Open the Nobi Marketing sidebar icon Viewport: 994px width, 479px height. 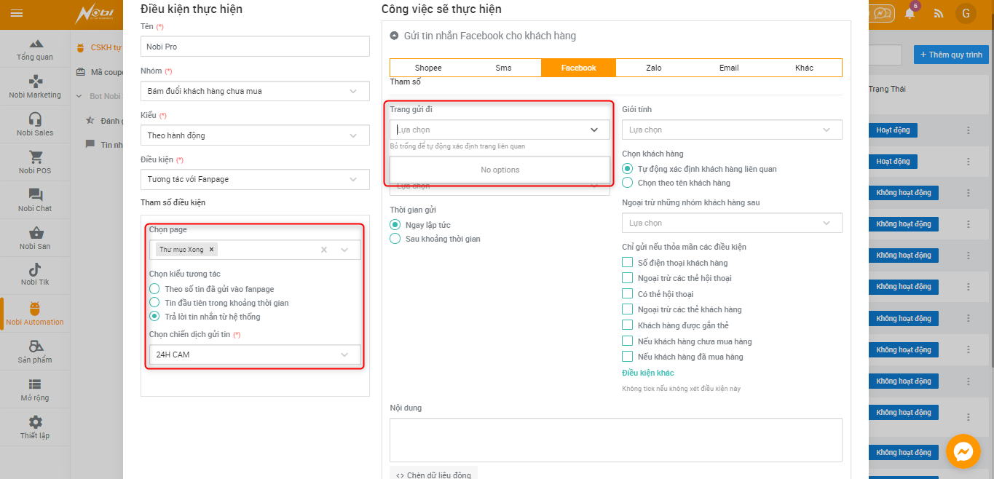35,82
